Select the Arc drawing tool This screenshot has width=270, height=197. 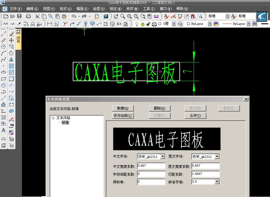(4, 53)
